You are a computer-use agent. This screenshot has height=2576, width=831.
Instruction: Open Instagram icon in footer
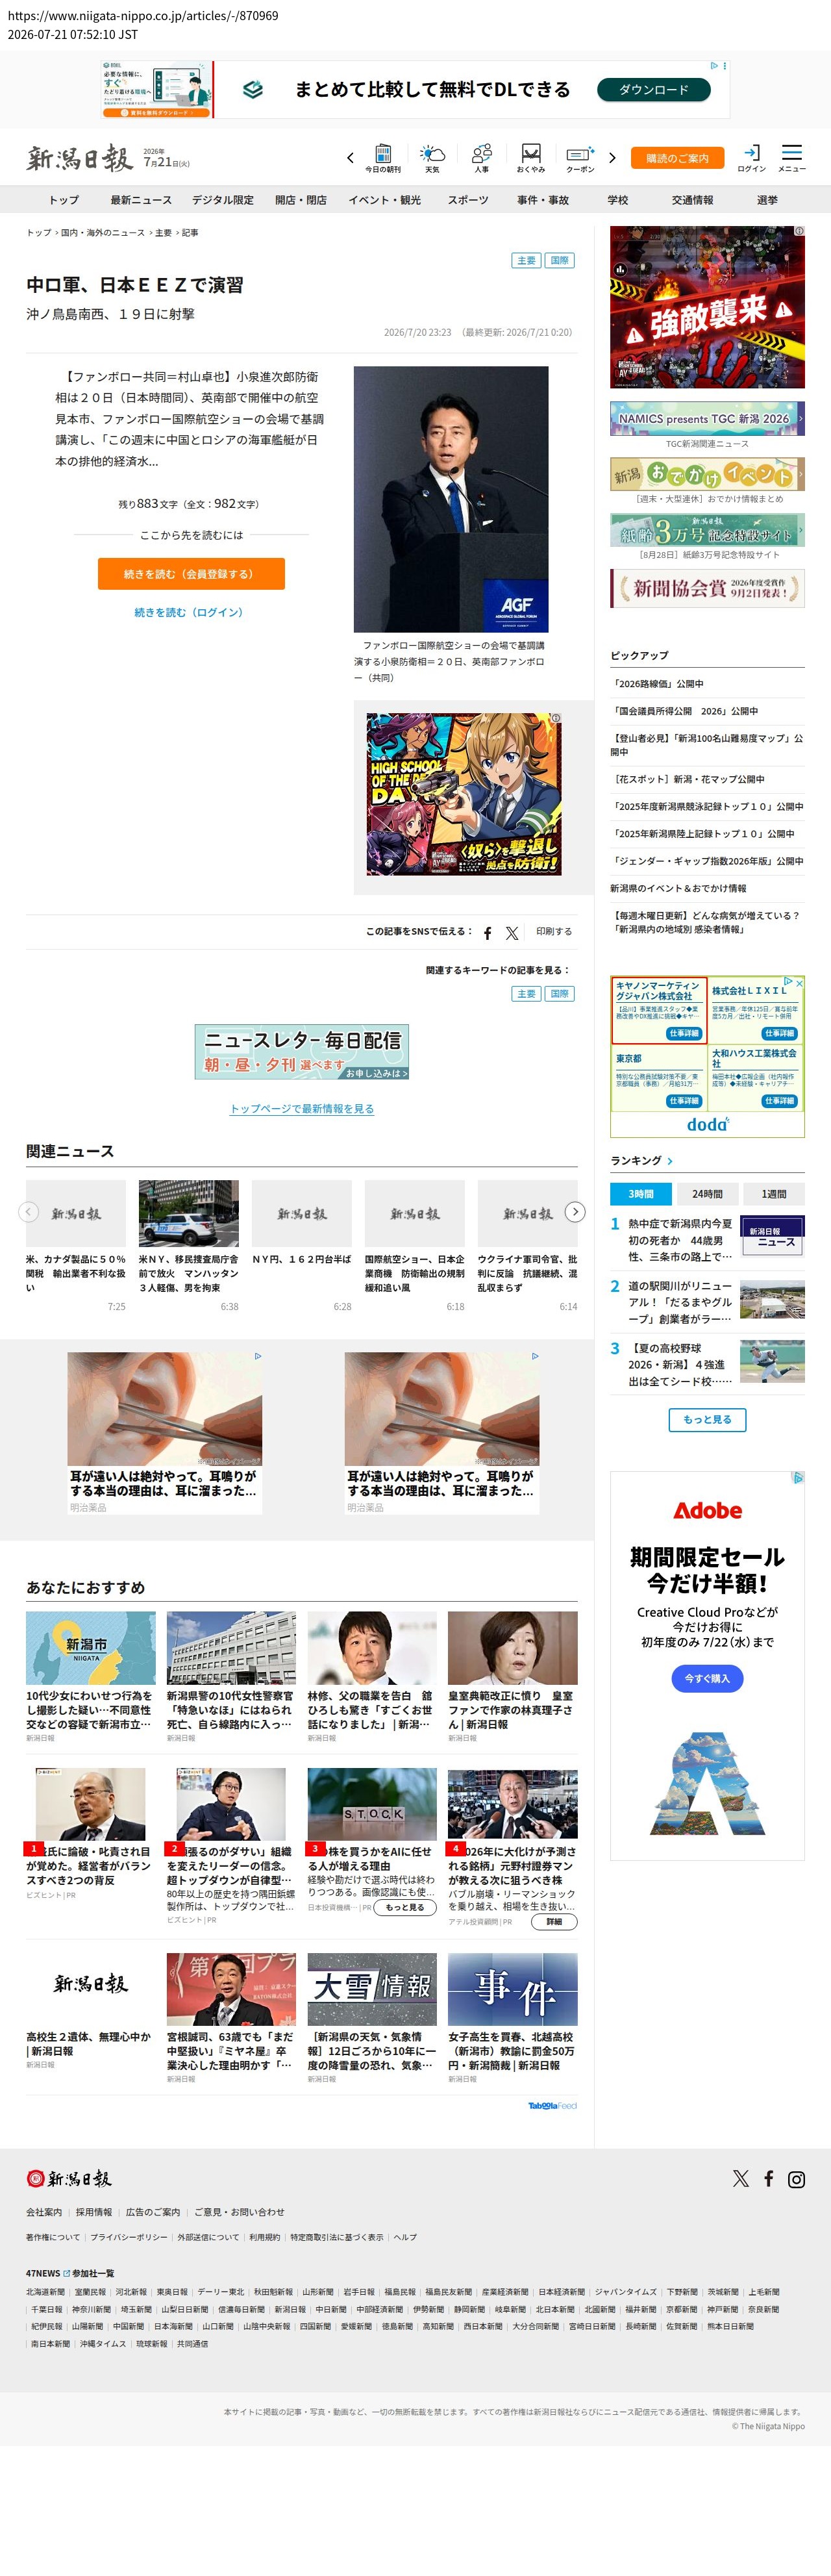click(x=796, y=2179)
